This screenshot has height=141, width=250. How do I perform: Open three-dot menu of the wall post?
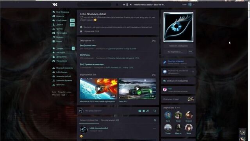[155, 128]
